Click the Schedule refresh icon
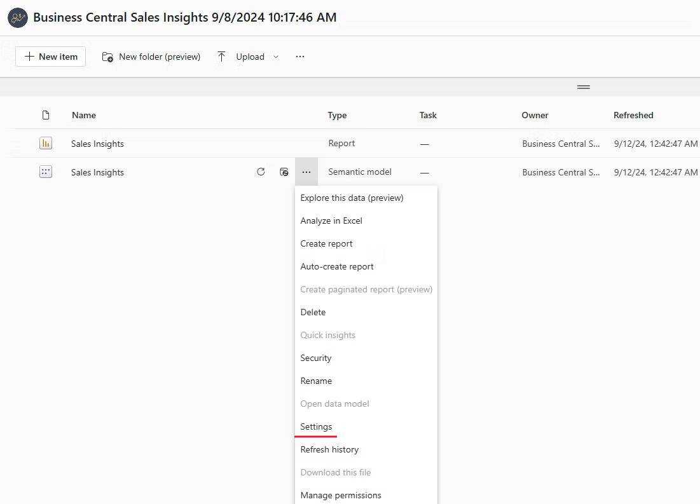 coord(284,172)
